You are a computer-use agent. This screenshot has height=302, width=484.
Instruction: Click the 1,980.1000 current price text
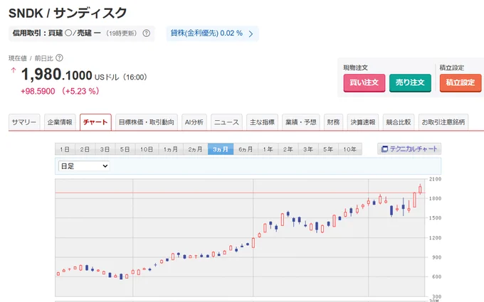(x=57, y=75)
